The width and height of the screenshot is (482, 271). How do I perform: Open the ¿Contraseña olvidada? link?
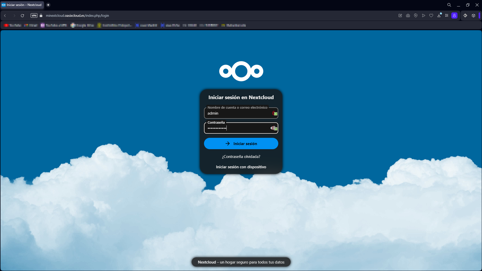point(241,157)
